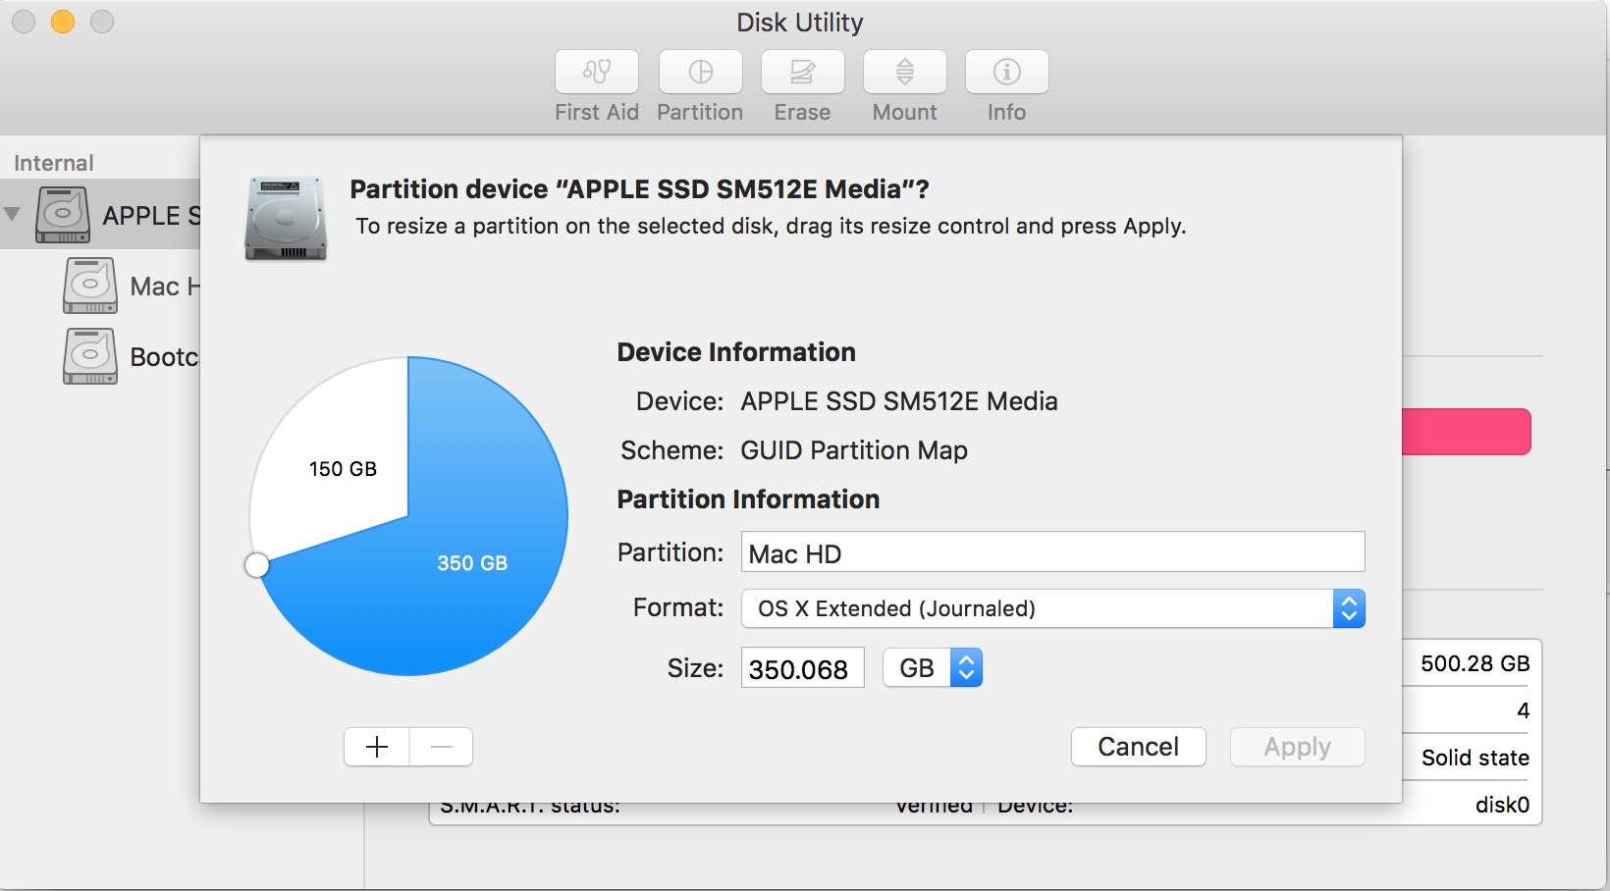This screenshot has height=891, width=1610.
Task: Collapse the APPLE SSD disclosure triangle
Action: [x=13, y=214]
